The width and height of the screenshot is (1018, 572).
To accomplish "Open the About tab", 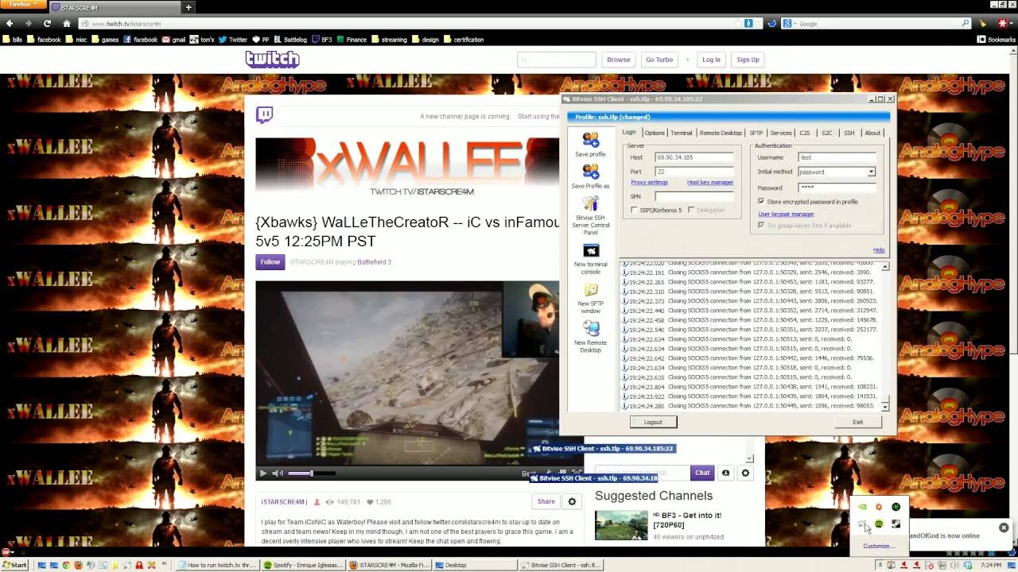I will click(x=872, y=133).
